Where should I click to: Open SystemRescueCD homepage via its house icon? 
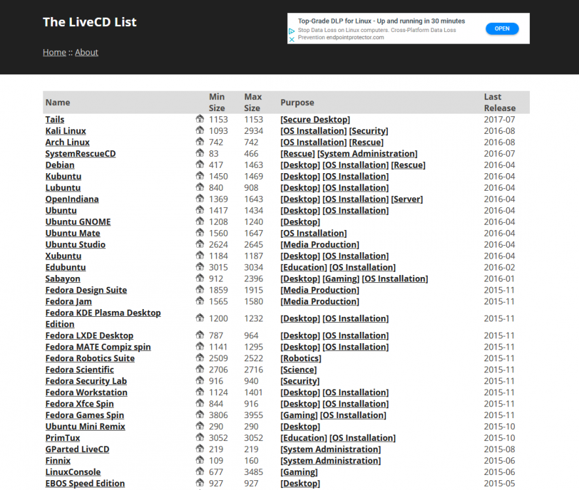(x=200, y=154)
